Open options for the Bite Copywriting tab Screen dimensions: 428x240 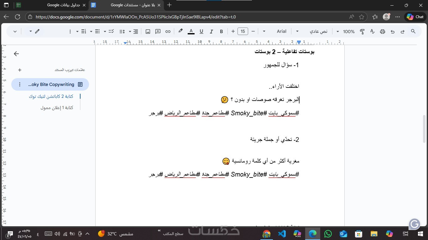(20, 84)
